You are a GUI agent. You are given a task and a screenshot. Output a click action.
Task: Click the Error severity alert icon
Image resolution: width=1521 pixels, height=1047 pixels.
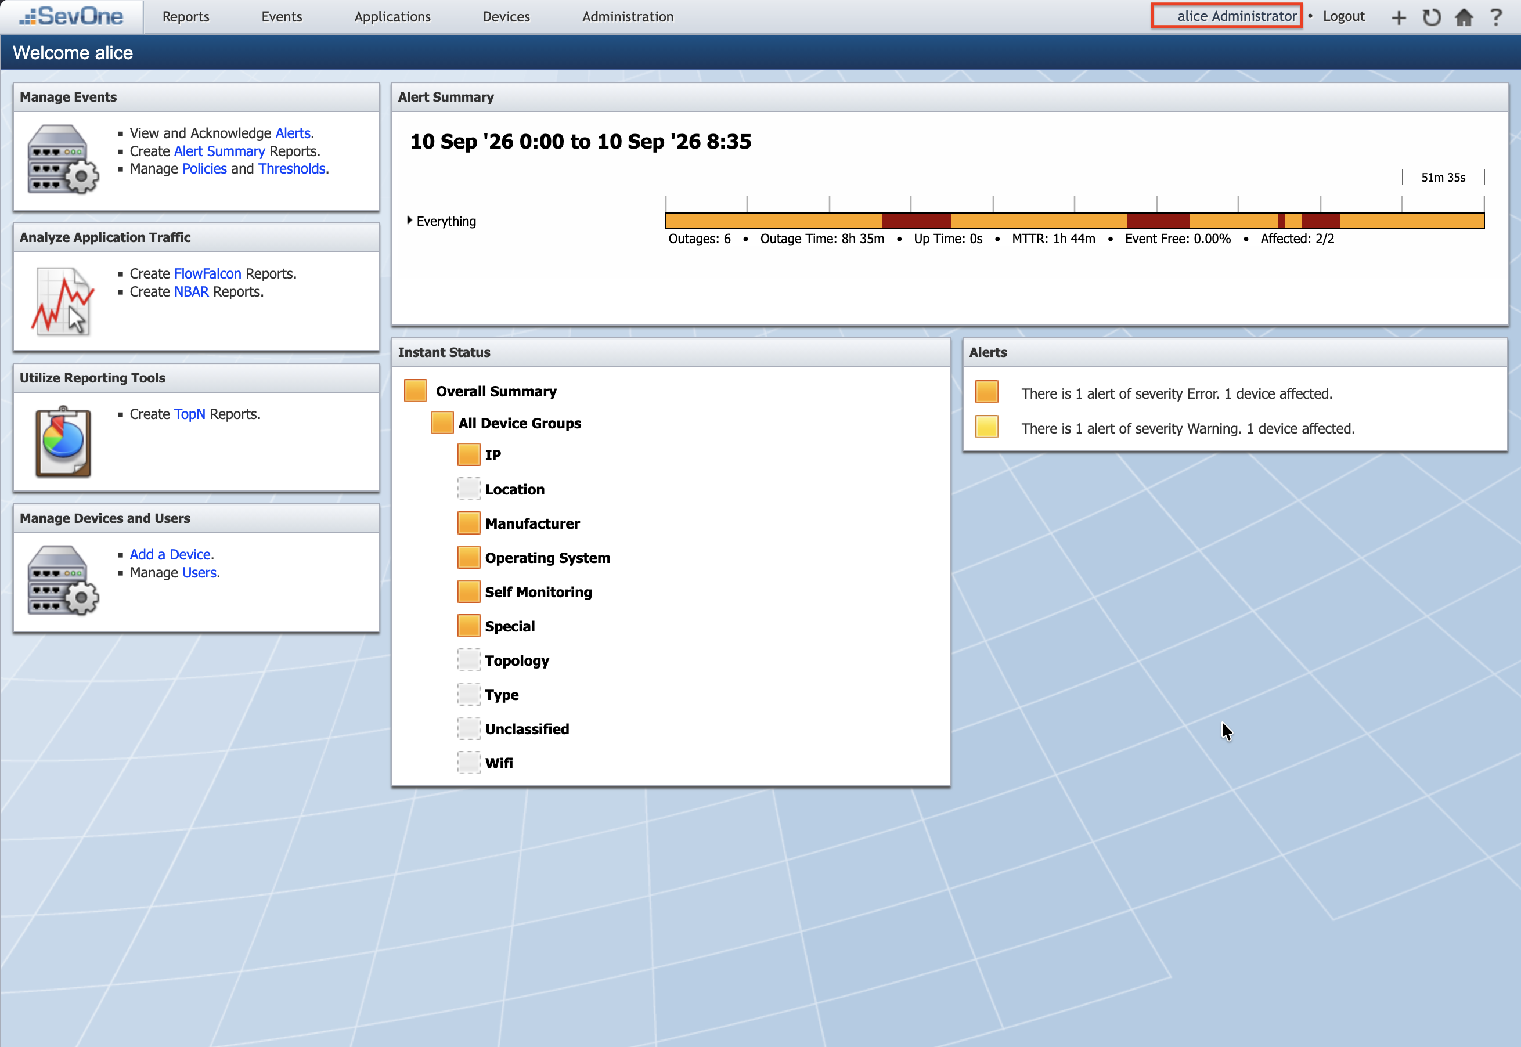point(986,392)
